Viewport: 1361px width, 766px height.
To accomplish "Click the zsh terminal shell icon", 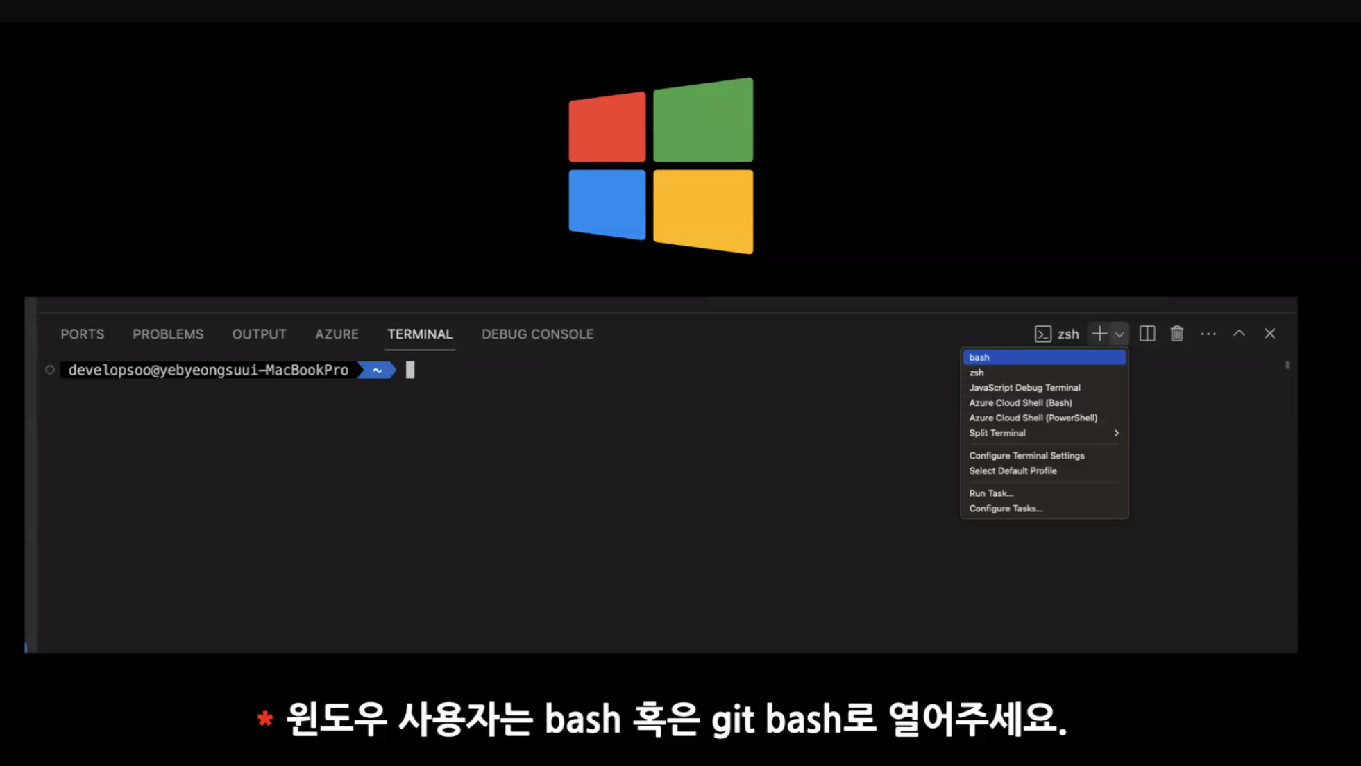I will [1042, 334].
